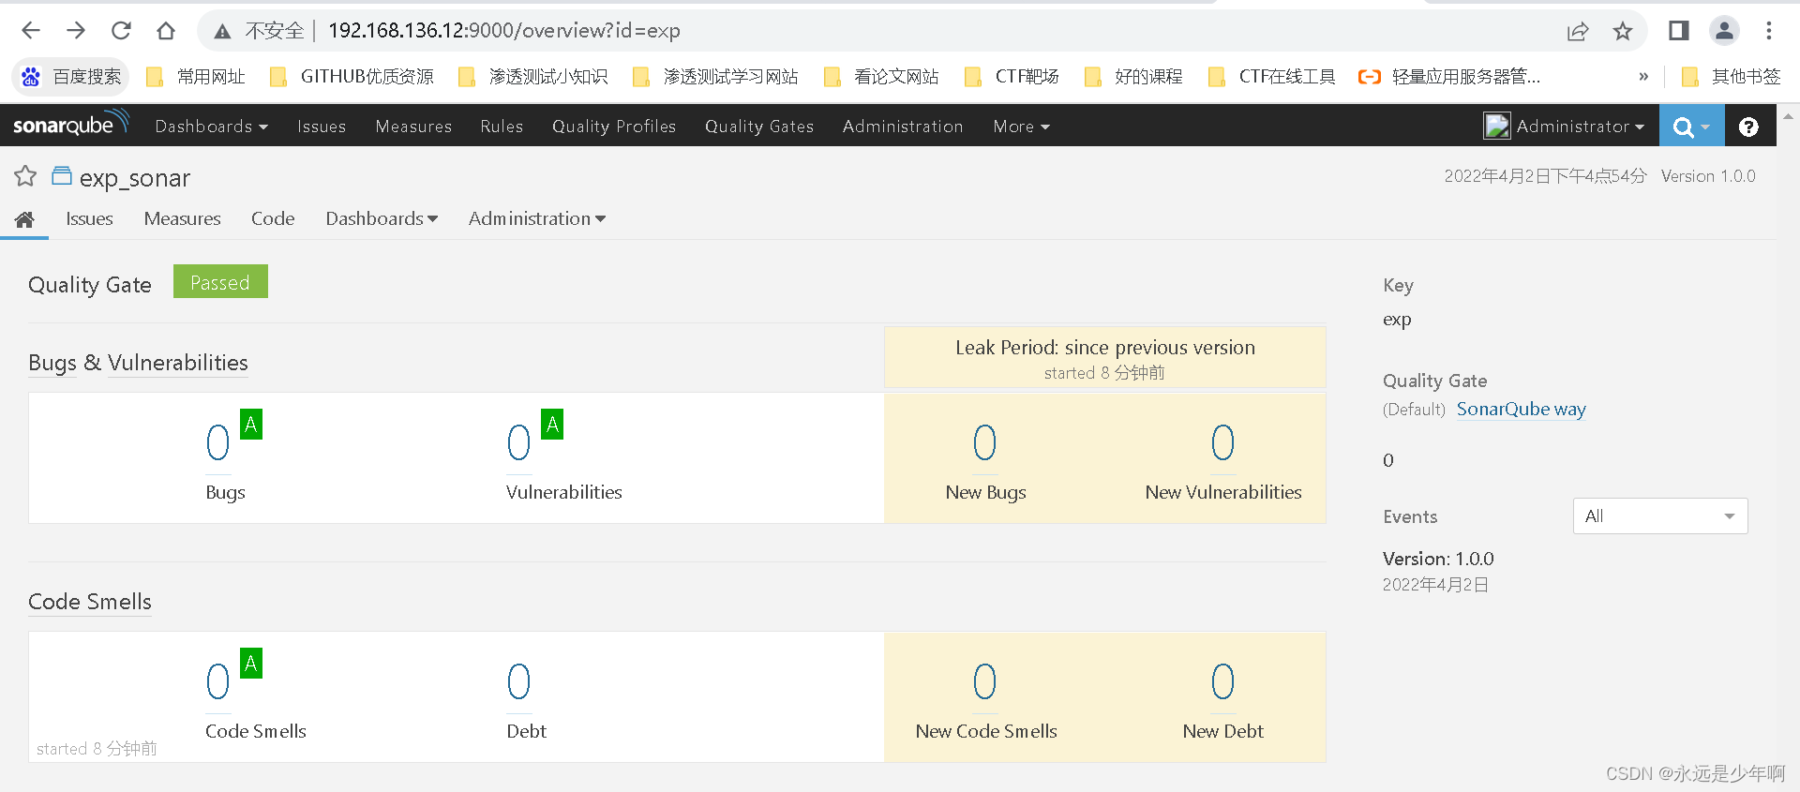
Task: Expand the project Dashboards dropdown
Action: [x=382, y=218]
